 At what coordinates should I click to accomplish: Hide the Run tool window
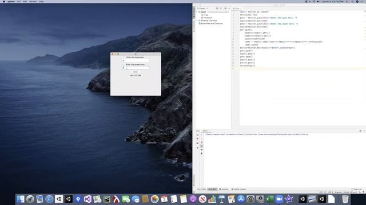click(364, 131)
